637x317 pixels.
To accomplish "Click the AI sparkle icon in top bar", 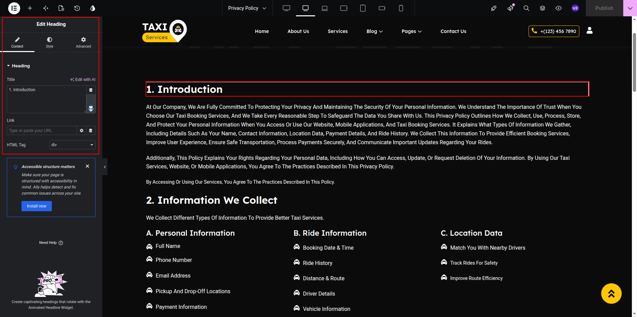I will (x=46, y=8).
